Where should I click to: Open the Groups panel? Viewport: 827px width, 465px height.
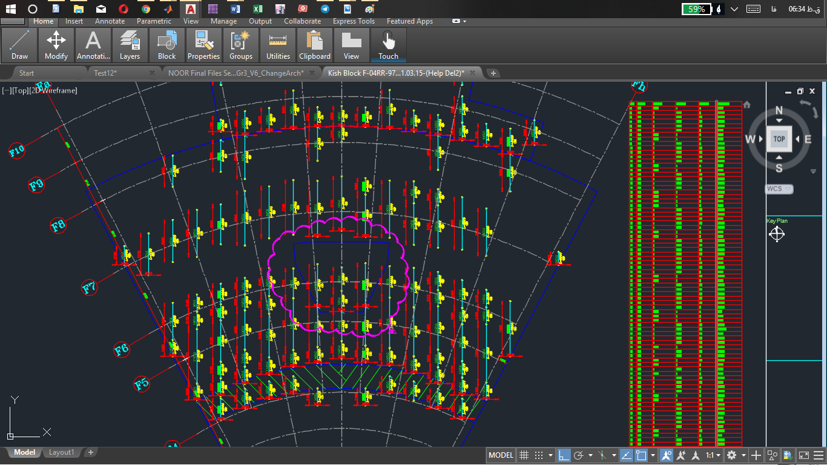point(240,45)
